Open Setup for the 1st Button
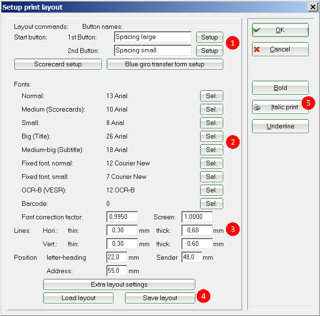Viewport: 320px width, 316px height. [209, 37]
